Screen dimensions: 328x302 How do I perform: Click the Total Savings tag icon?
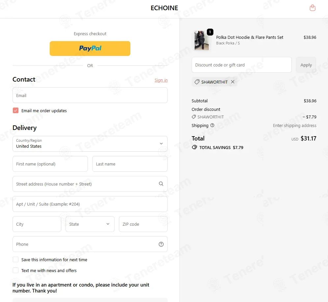pyautogui.click(x=194, y=147)
